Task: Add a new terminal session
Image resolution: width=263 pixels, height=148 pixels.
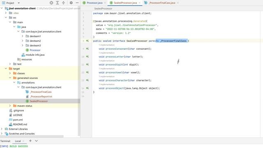Action: point(30,141)
